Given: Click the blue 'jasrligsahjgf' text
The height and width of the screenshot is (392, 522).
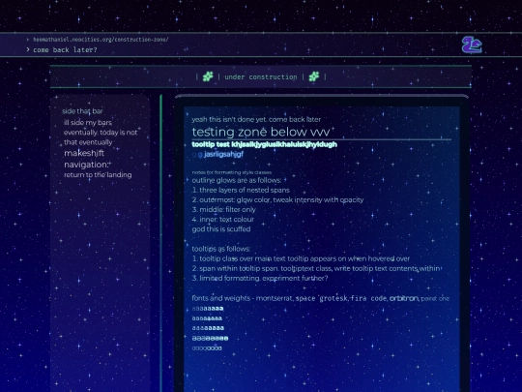Looking at the screenshot, I should click(x=223, y=154).
